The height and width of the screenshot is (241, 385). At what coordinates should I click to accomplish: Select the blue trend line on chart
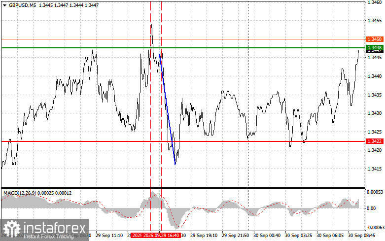click(167, 109)
